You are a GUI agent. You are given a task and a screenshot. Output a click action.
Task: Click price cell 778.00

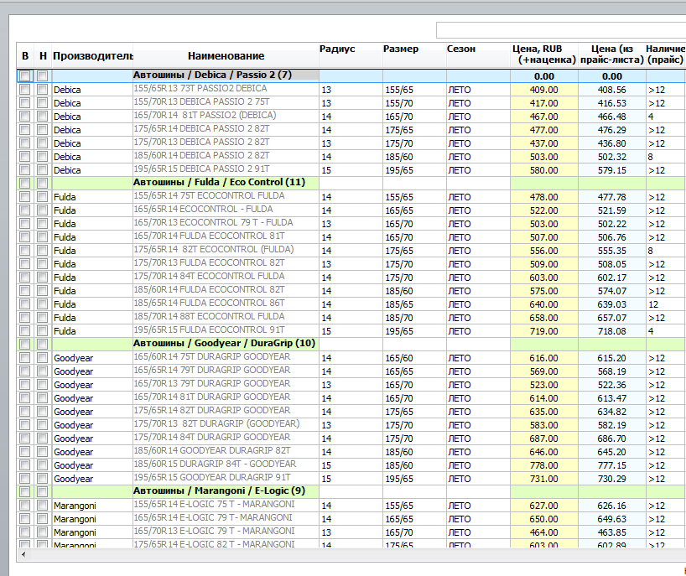point(543,465)
